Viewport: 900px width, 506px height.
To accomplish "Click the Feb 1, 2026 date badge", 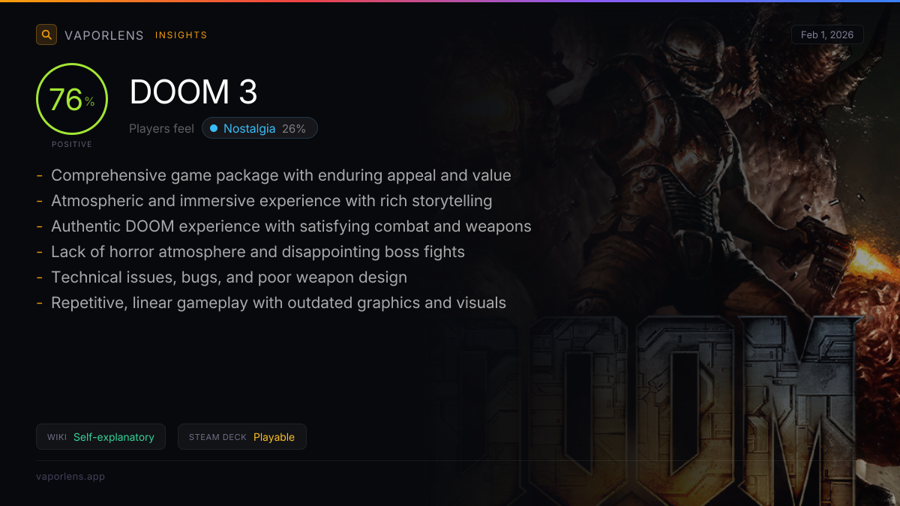I will (827, 34).
